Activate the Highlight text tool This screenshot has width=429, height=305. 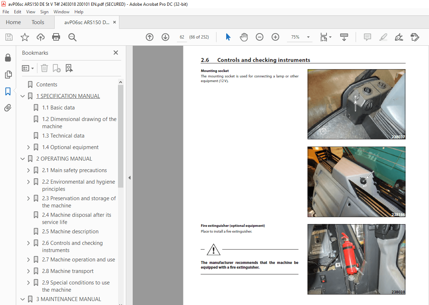[x=383, y=37]
